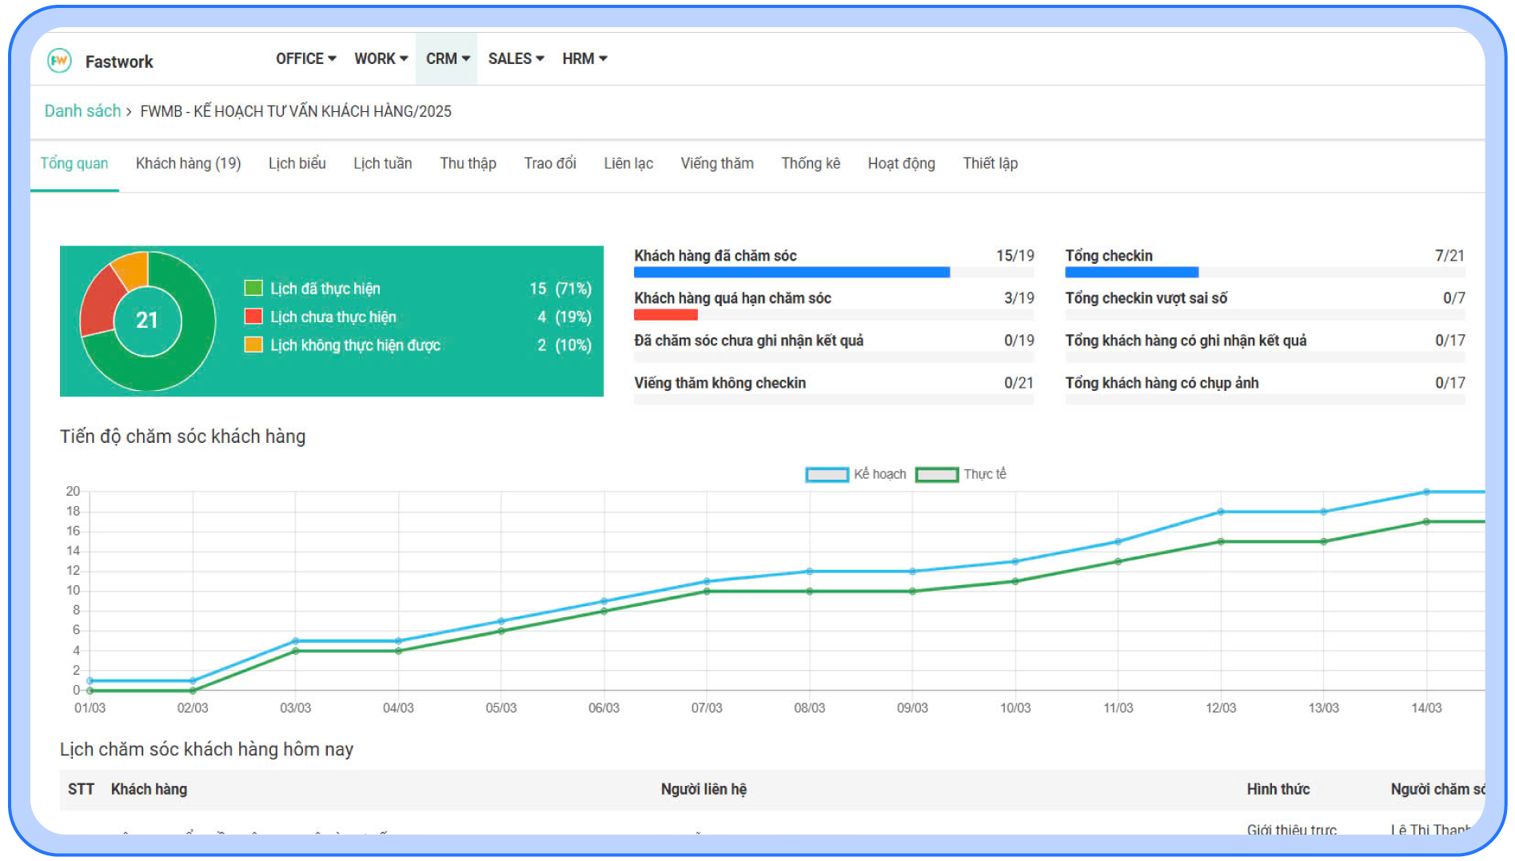Click the orange 'Lịch không thực hiện được' legend square

point(253,345)
